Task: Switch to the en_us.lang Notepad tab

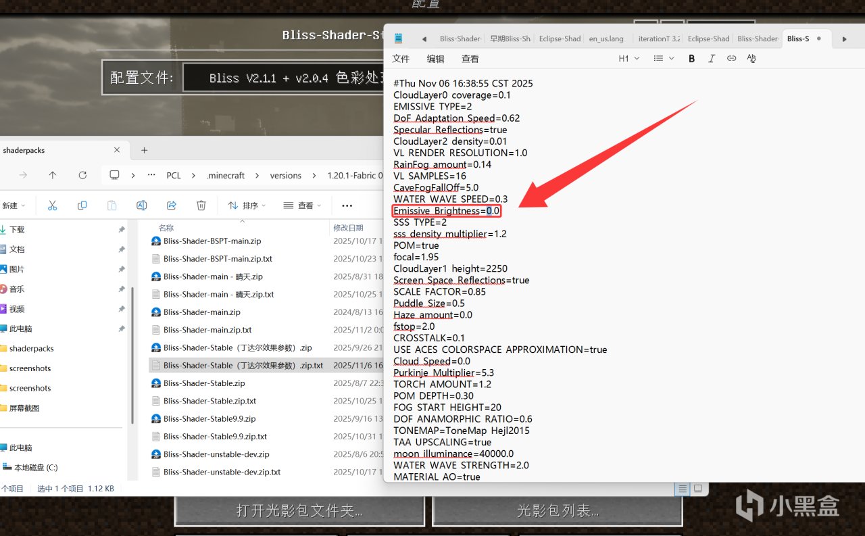Action: (608, 39)
